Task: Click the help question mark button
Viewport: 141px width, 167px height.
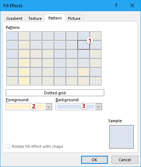Action: click(x=116, y=5)
